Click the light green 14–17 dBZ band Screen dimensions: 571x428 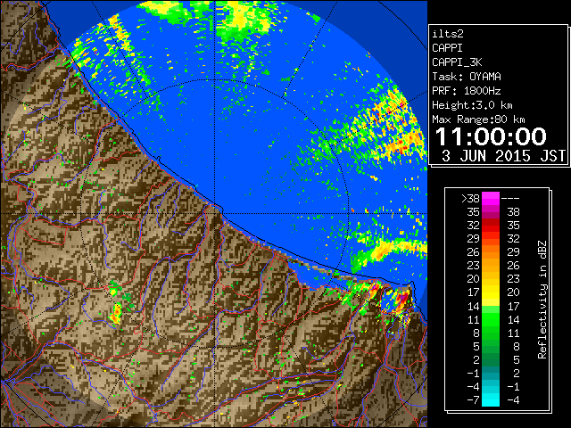click(491, 306)
